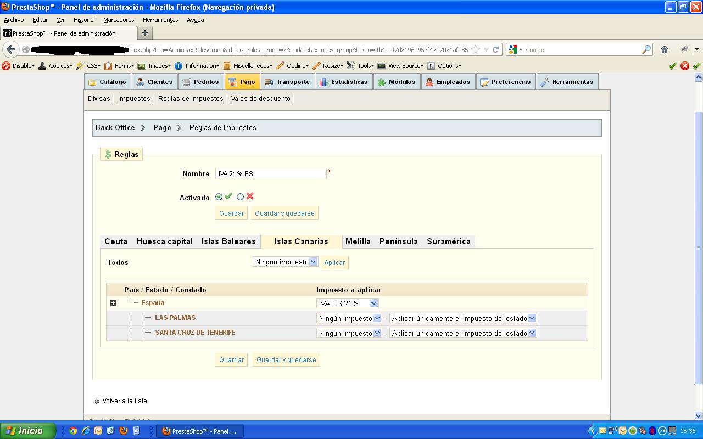This screenshot has height=439, width=703.
Task: Click the red X icon next to Activado
Action: point(250,196)
